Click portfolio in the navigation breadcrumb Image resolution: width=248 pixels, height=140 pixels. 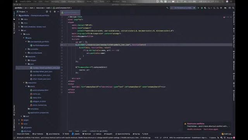pyautogui.click(x=19, y=8)
